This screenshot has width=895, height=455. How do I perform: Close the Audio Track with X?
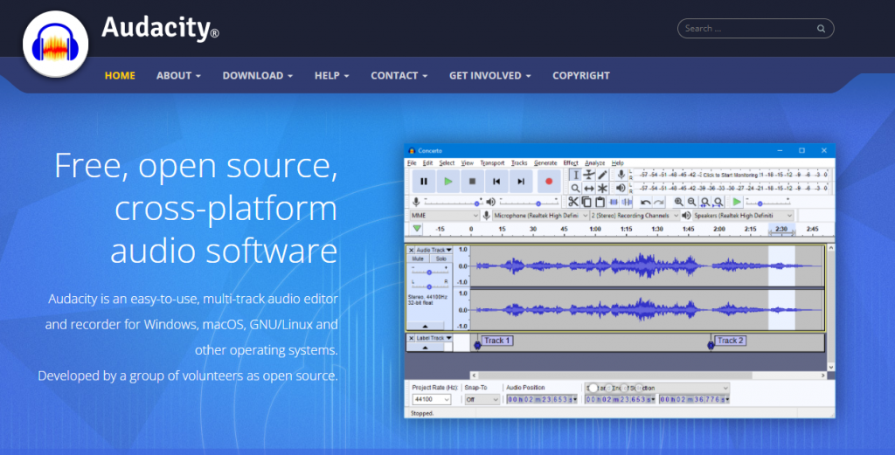point(411,250)
